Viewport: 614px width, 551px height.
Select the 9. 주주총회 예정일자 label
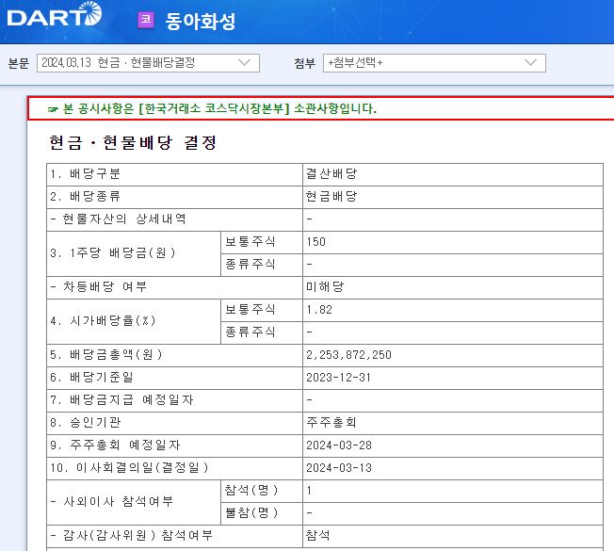tap(115, 446)
